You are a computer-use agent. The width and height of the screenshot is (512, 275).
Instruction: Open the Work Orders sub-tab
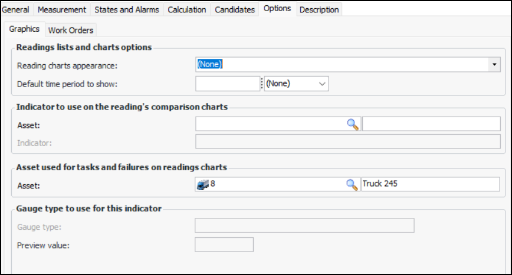71,30
